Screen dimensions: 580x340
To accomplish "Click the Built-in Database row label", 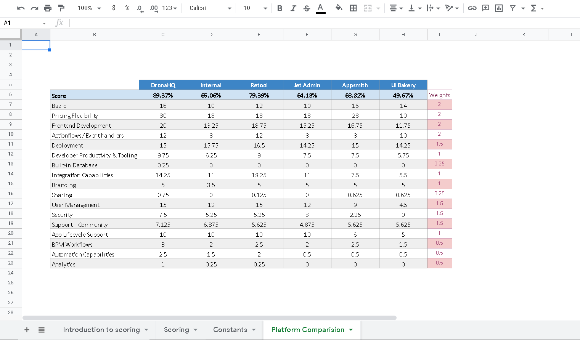I will click(95, 165).
